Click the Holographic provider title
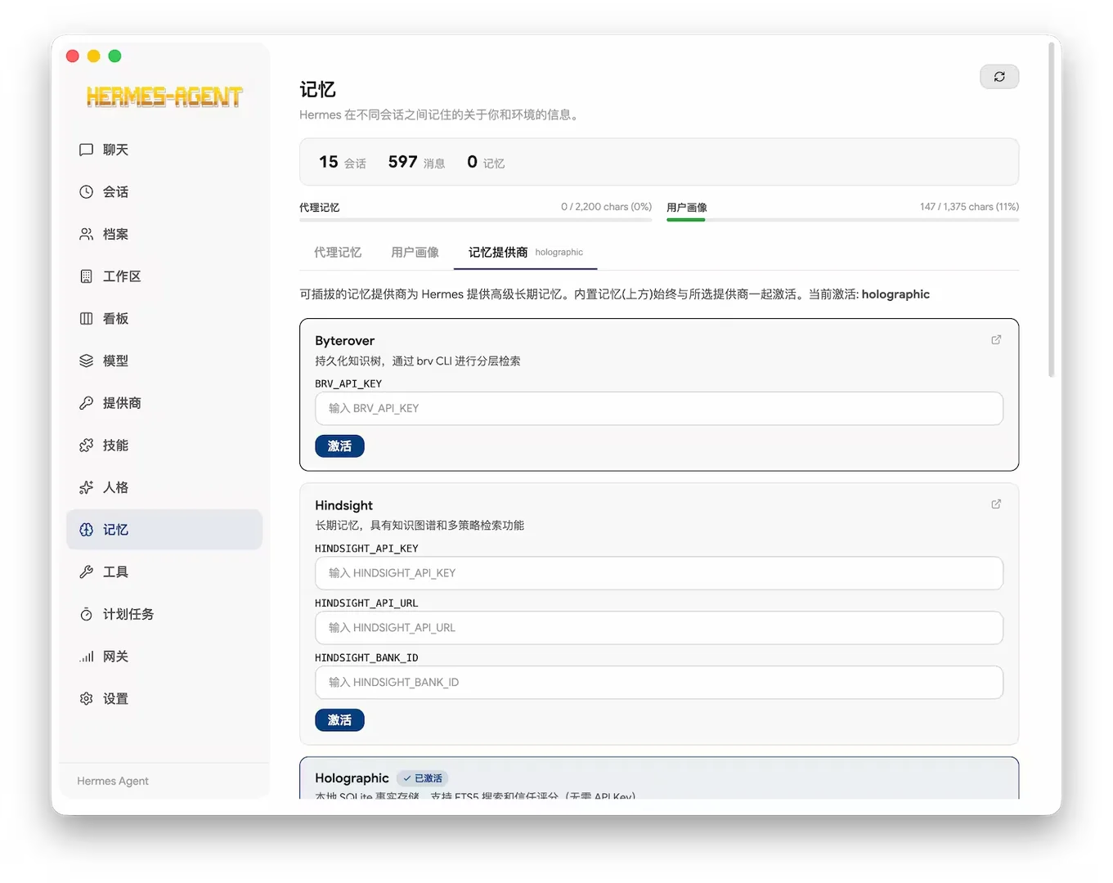This screenshot has width=1113, height=883. [x=352, y=778]
